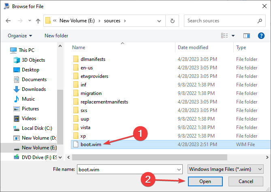Image resolution: width=271 pixels, height=192 pixels.
Task: Select the en-us folder icon
Action: (76, 67)
